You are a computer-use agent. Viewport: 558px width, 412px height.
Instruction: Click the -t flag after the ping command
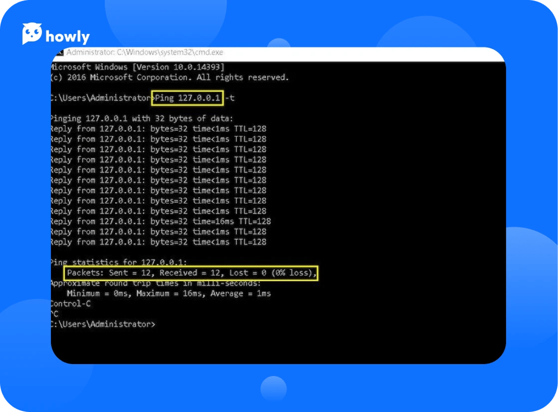(x=230, y=98)
